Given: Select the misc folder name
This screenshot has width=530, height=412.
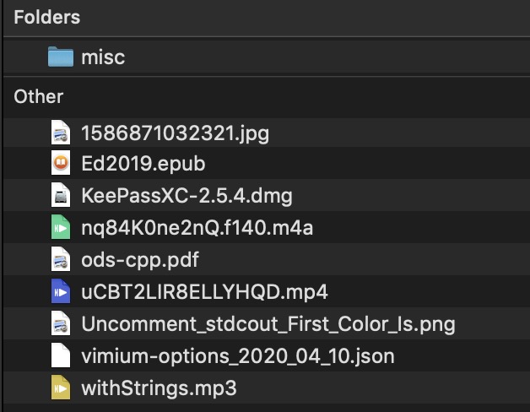Looking at the screenshot, I should 103,57.
